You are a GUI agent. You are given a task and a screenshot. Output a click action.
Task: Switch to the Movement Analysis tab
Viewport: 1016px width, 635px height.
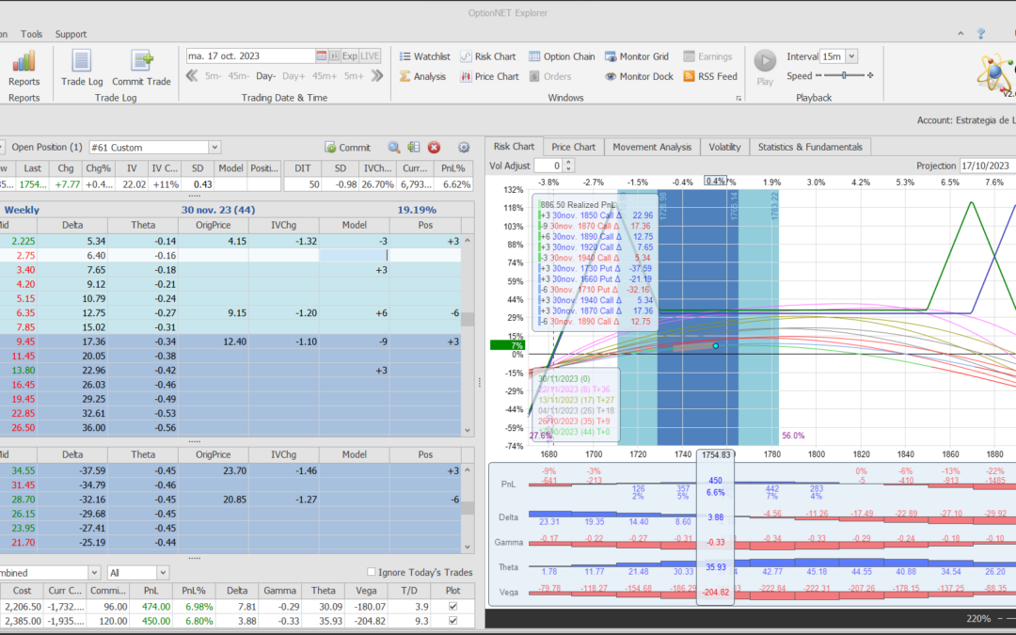pos(652,147)
